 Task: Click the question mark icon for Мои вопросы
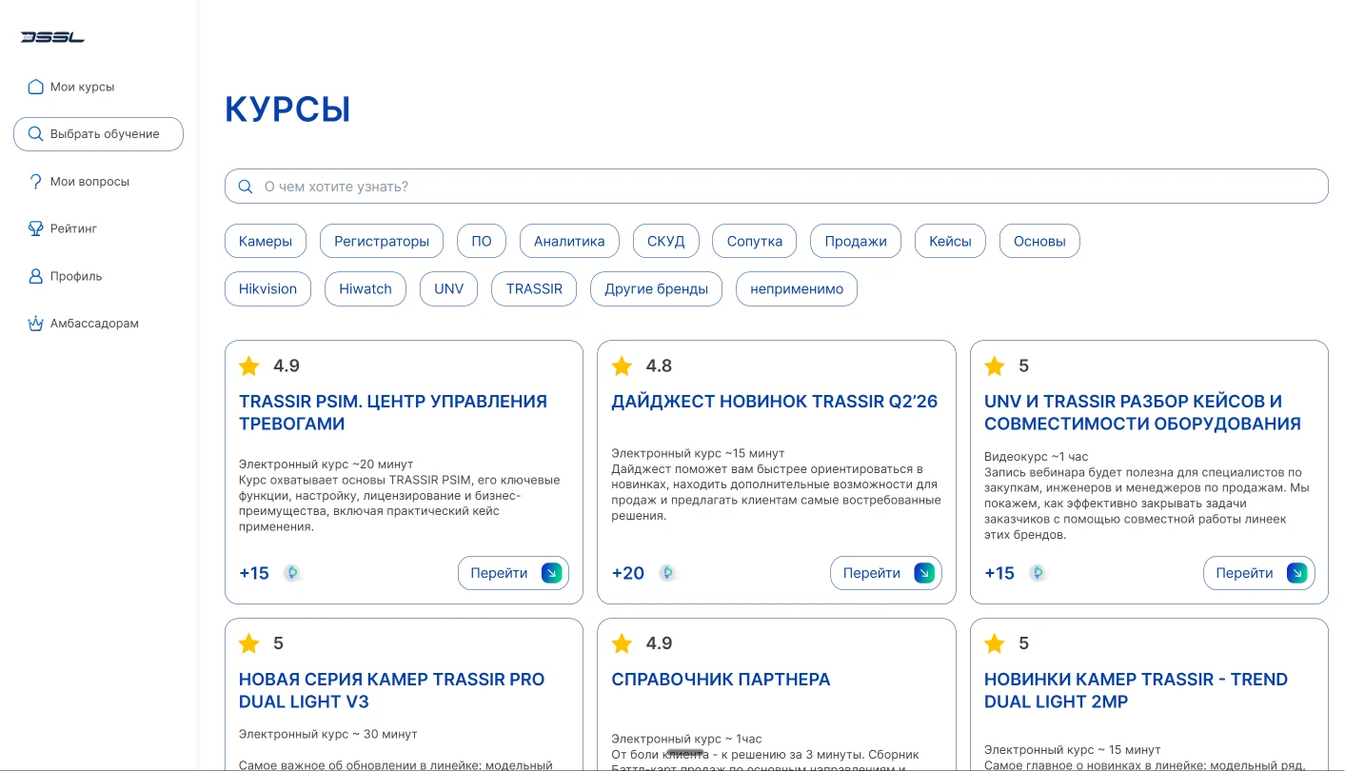[36, 182]
